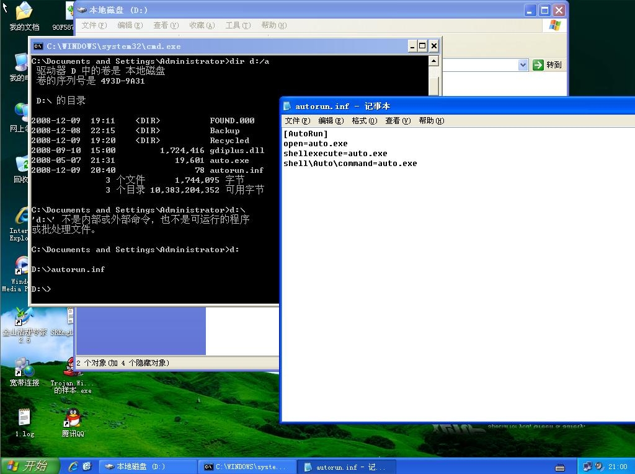Image resolution: width=635 pixels, height=474 pixels.
Task: Click the language bar keyboard icon
Action: point(560,468)
